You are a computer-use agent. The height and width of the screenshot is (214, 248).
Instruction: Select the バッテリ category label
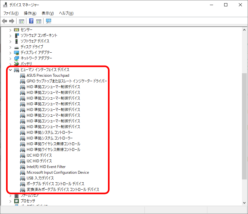26,64
